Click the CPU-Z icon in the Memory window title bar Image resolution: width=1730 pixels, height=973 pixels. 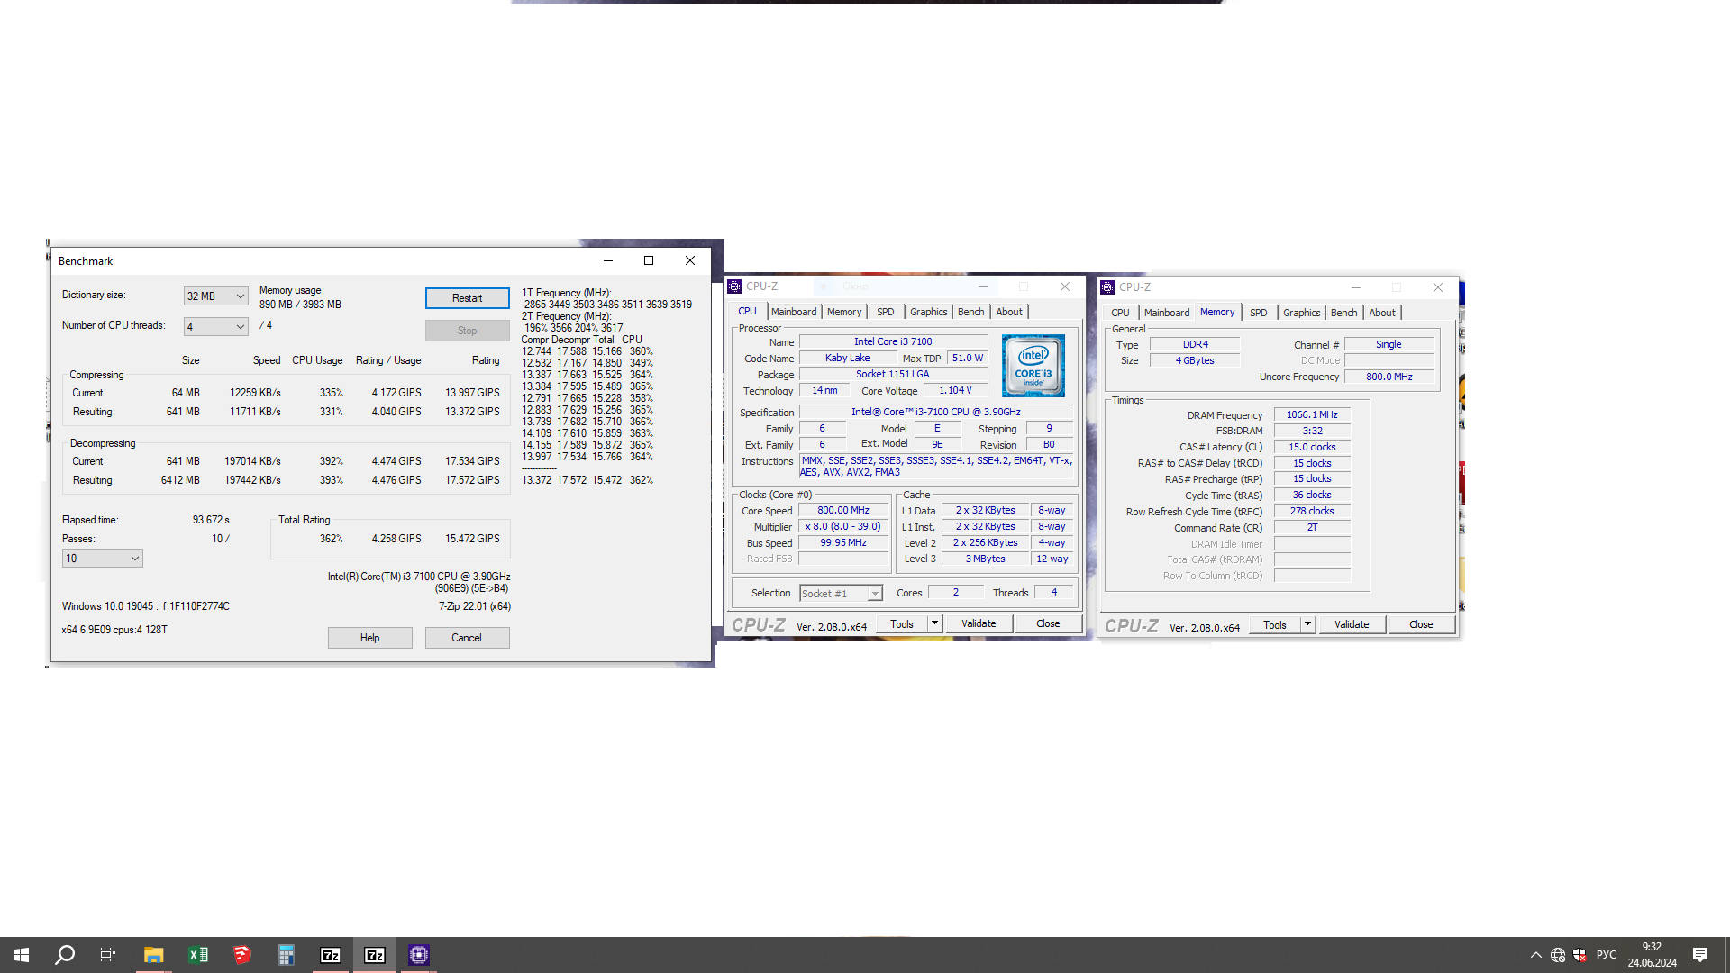1107,287
